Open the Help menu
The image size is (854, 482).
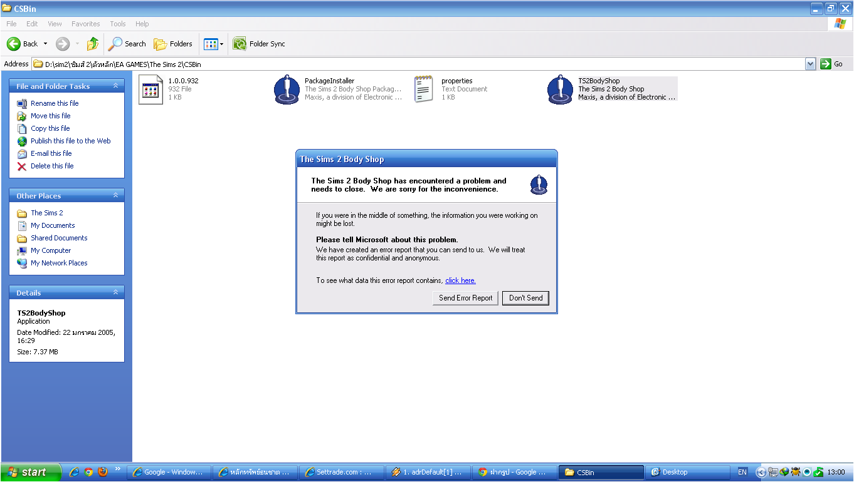point(142,24)
